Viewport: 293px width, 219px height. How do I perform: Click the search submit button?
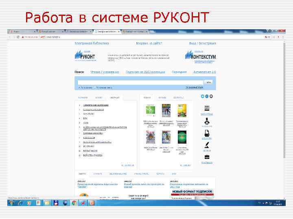(x=208, y=82)
